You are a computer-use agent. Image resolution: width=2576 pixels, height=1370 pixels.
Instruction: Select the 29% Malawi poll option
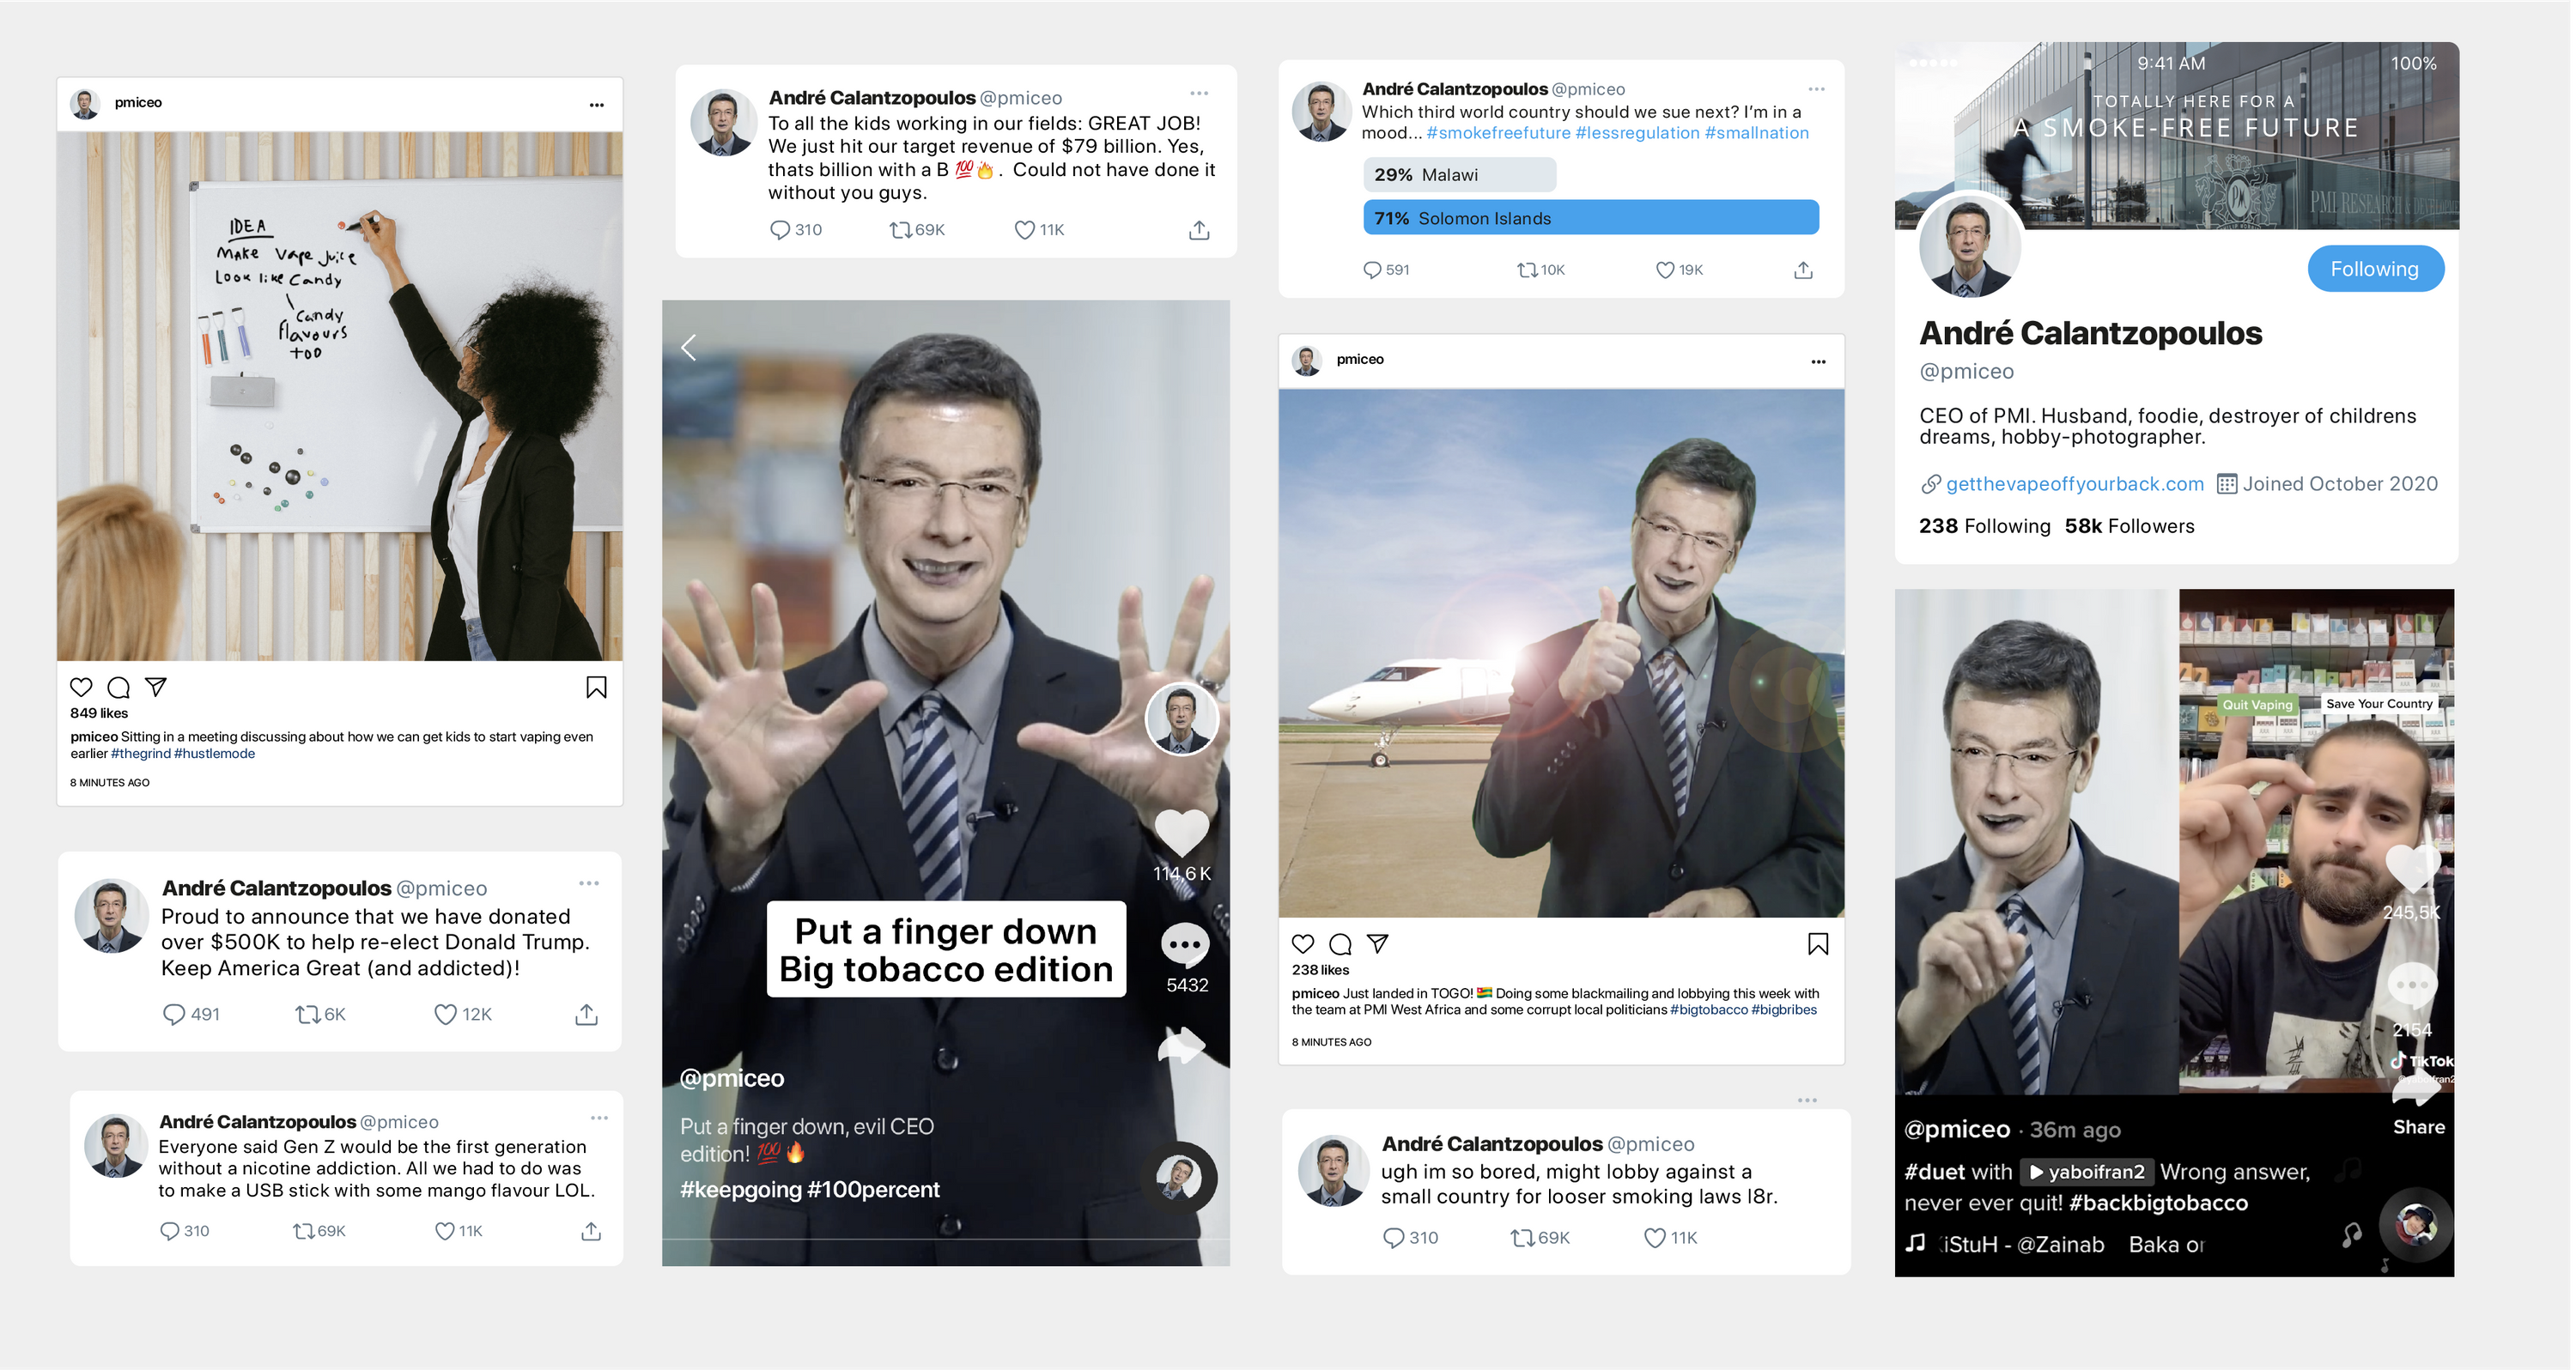pyautogui.click(x=1459, y=175)
